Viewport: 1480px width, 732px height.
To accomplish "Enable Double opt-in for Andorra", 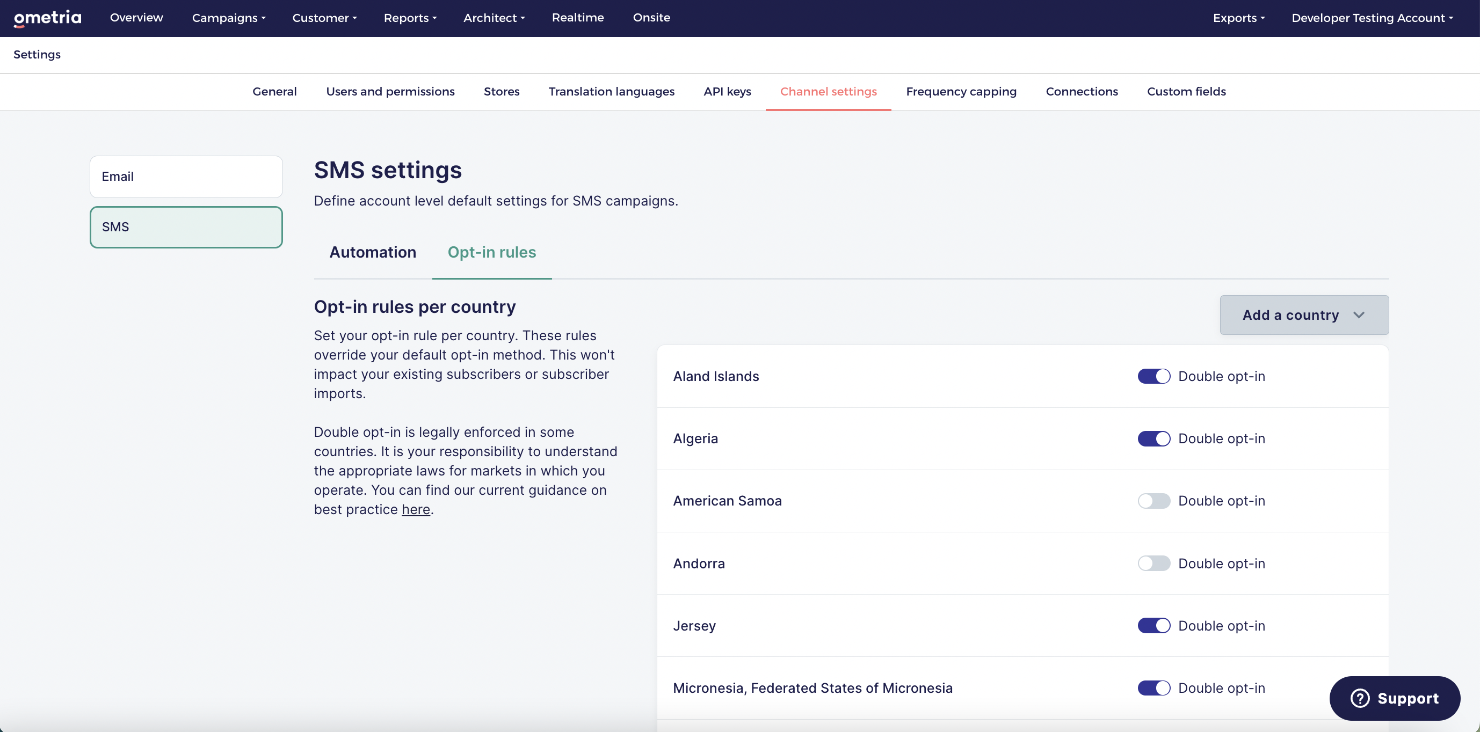I will click(1153, 563).
